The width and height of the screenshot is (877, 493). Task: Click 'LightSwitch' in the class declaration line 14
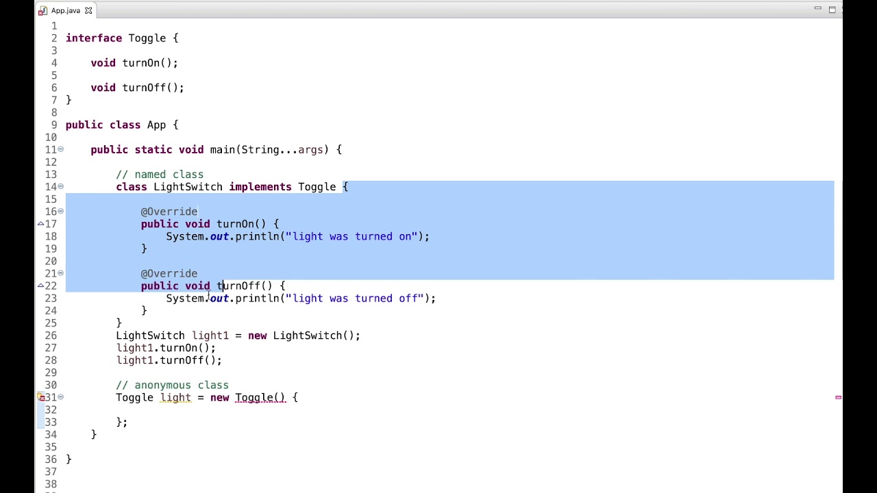(x=188, y=187)
